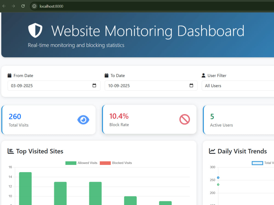Focus the To Date field 10-09-2025
274x205 pixels.
(151, 86)
